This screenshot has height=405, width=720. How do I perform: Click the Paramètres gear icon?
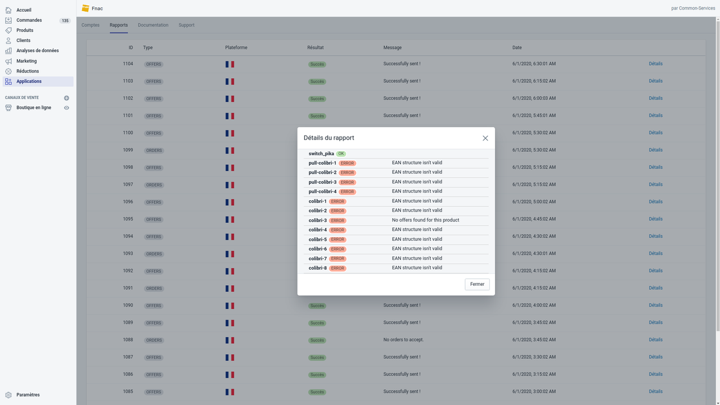[8, 395]
